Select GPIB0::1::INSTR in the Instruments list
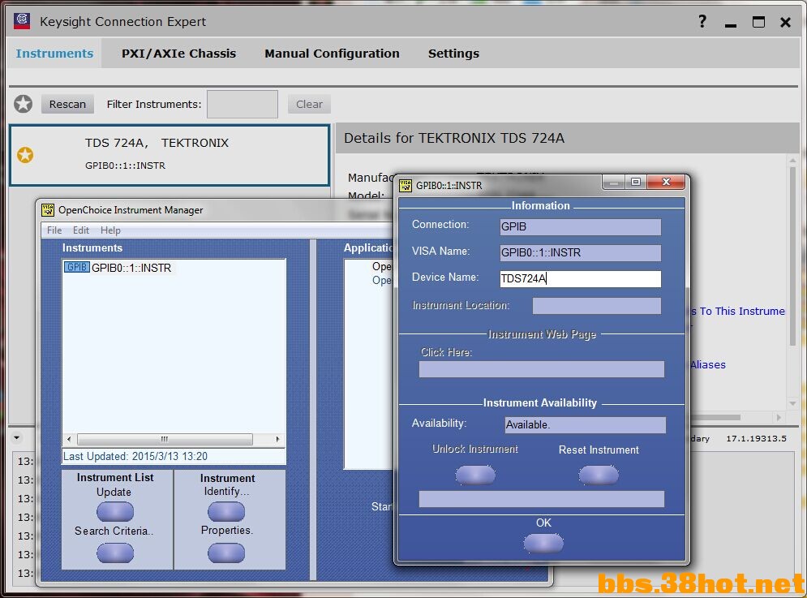This screenshot has height=598, width=807. (131, 268)
